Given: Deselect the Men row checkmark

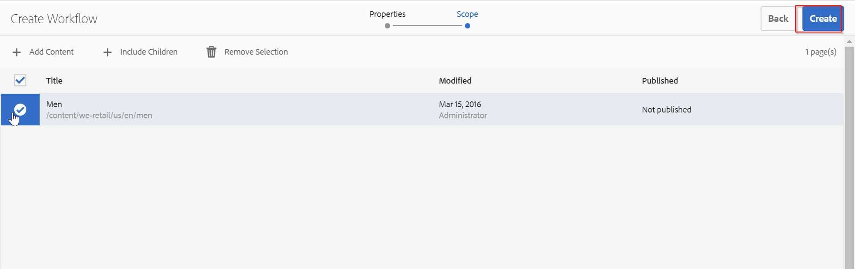Looking at the screenshot, I should [x=20, y=109].
